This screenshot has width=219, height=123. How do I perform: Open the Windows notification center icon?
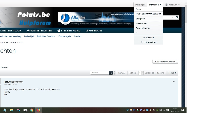point(183,110)
